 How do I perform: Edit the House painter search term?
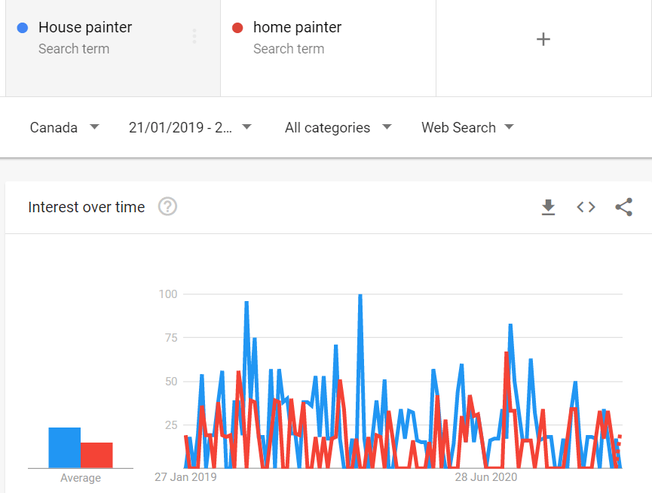(85, 28)
